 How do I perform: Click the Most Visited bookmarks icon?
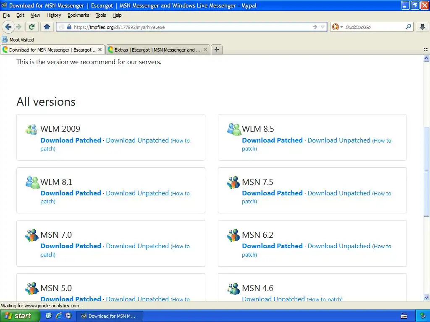5,40
